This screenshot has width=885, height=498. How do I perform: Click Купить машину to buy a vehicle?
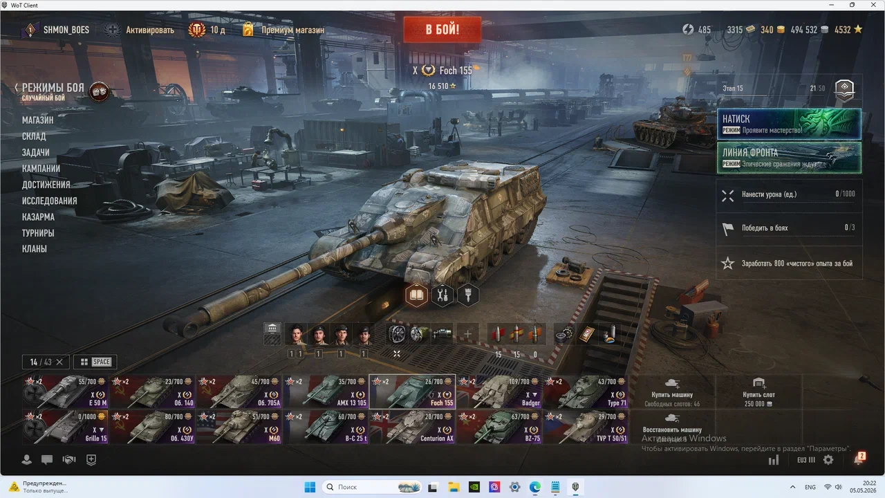point(672,391)
